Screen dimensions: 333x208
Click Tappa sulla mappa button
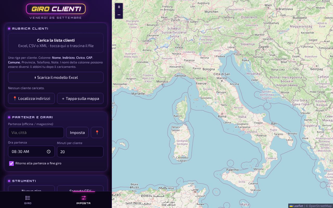point(80,99)
